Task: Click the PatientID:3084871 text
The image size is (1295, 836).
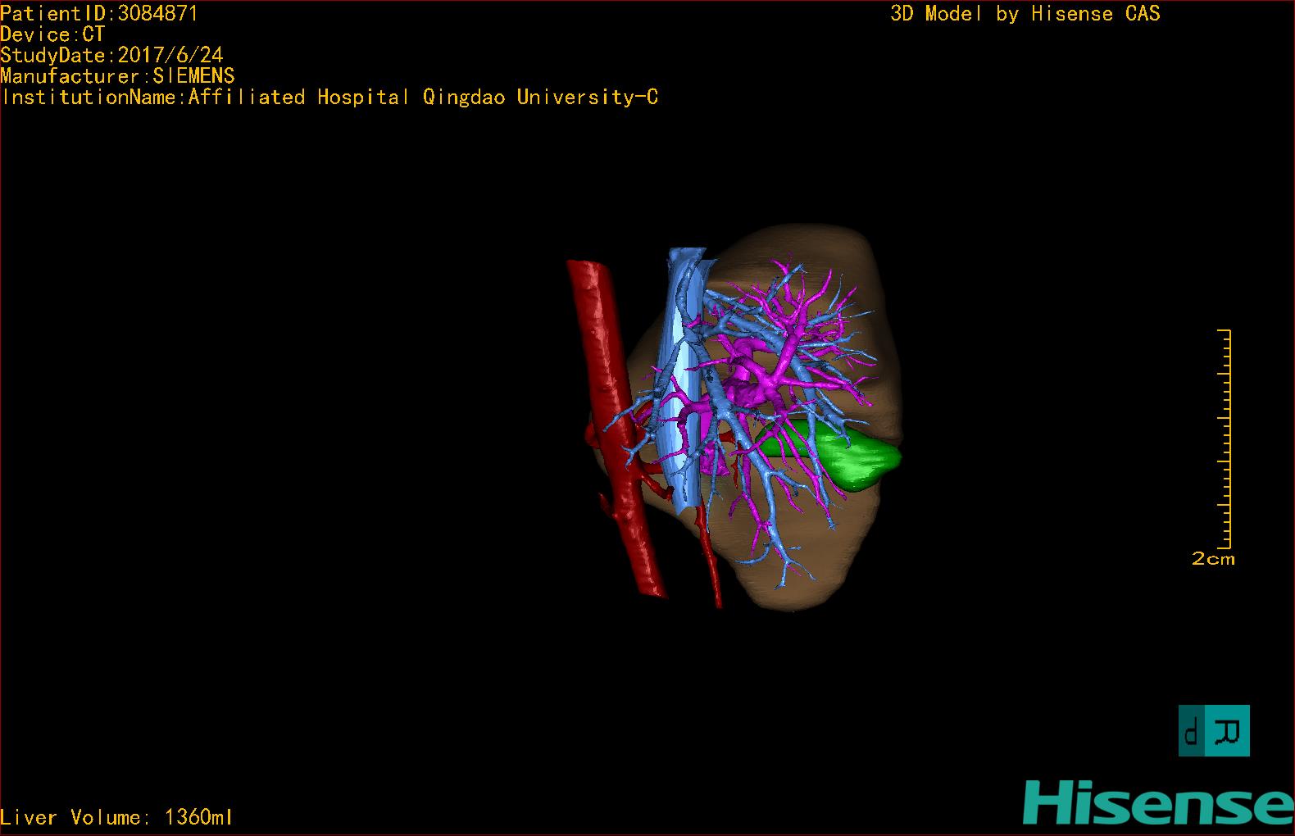Action: (x=99, y=13)
